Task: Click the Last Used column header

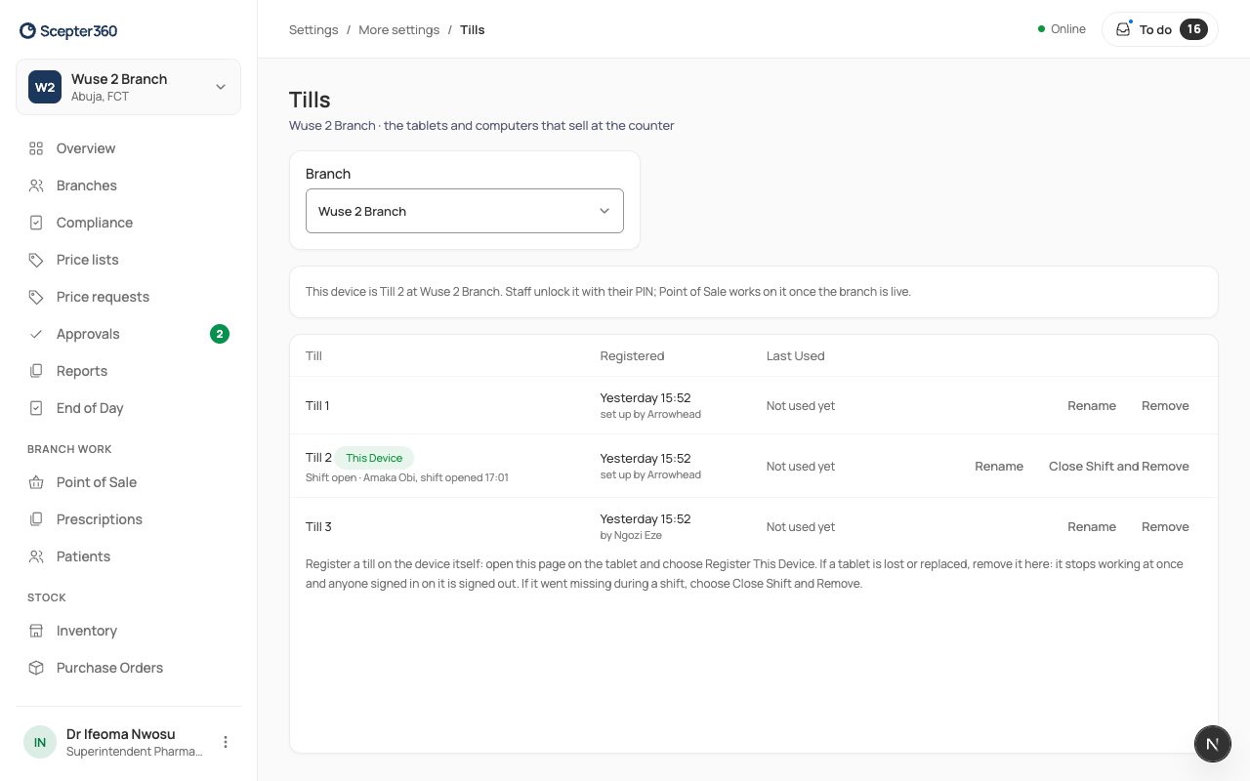Action: click(x=795, y=356)
